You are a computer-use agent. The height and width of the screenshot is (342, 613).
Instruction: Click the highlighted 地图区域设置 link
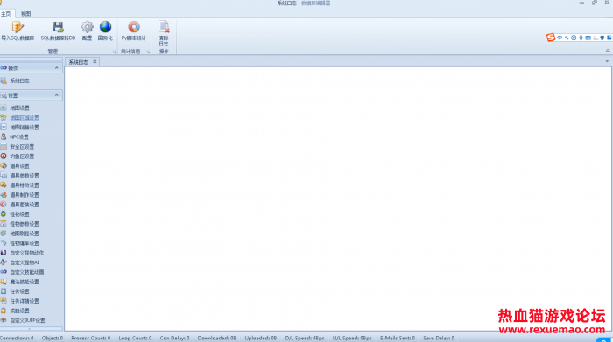pyautogui.click(x=25, y=117)
